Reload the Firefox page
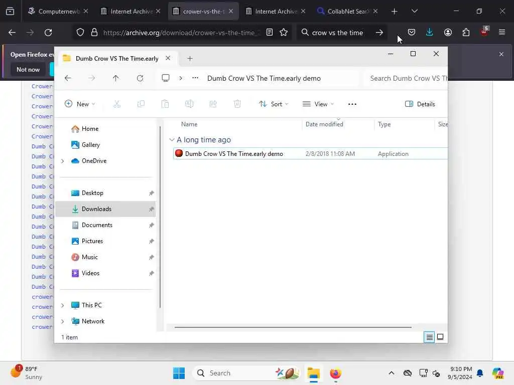514x385 pixels. [48, 33]
